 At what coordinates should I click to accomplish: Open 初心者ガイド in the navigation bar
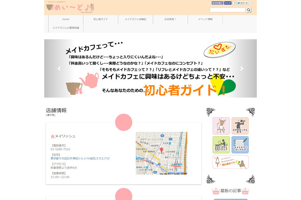coord(101,19)
